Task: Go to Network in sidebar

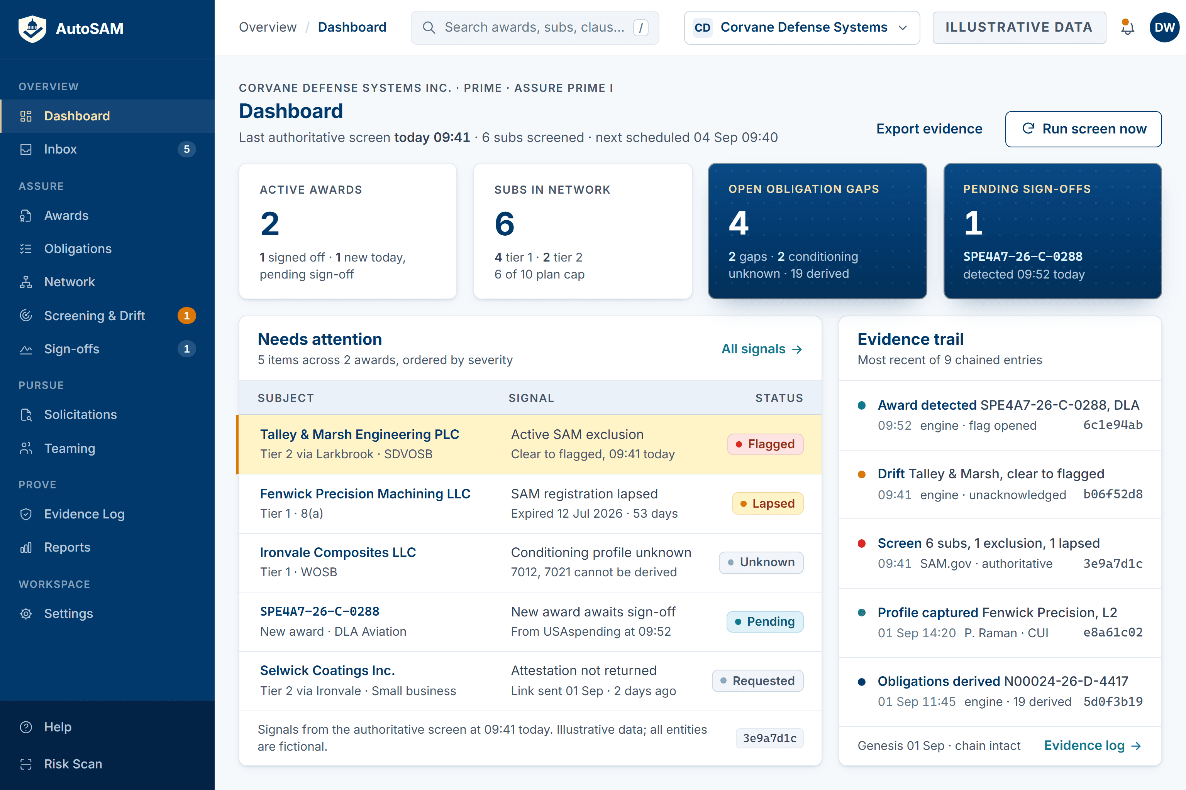Action: (107, 282)
